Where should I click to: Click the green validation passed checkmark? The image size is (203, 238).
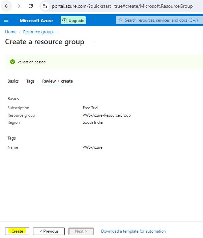pyautogui.click(x=12, y=62)
